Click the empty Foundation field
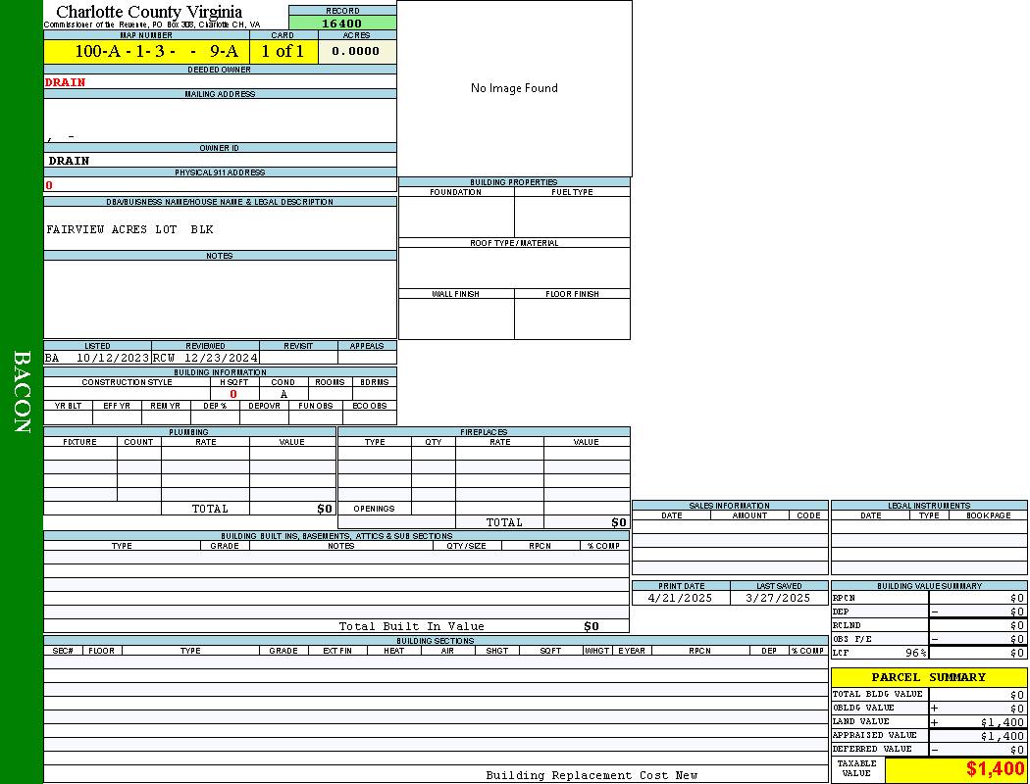 click(x=456, y=217)
